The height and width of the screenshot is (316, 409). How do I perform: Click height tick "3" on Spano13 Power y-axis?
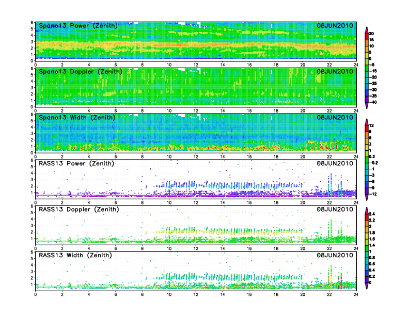(x=32, y=42)
